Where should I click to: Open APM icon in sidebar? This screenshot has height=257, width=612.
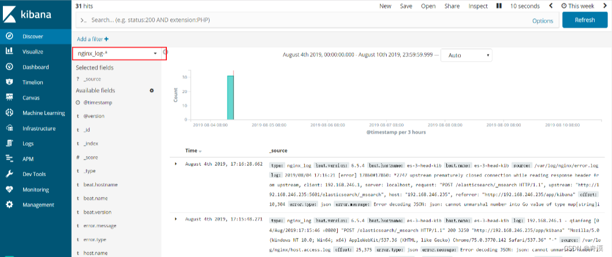[x=9, y=159]
